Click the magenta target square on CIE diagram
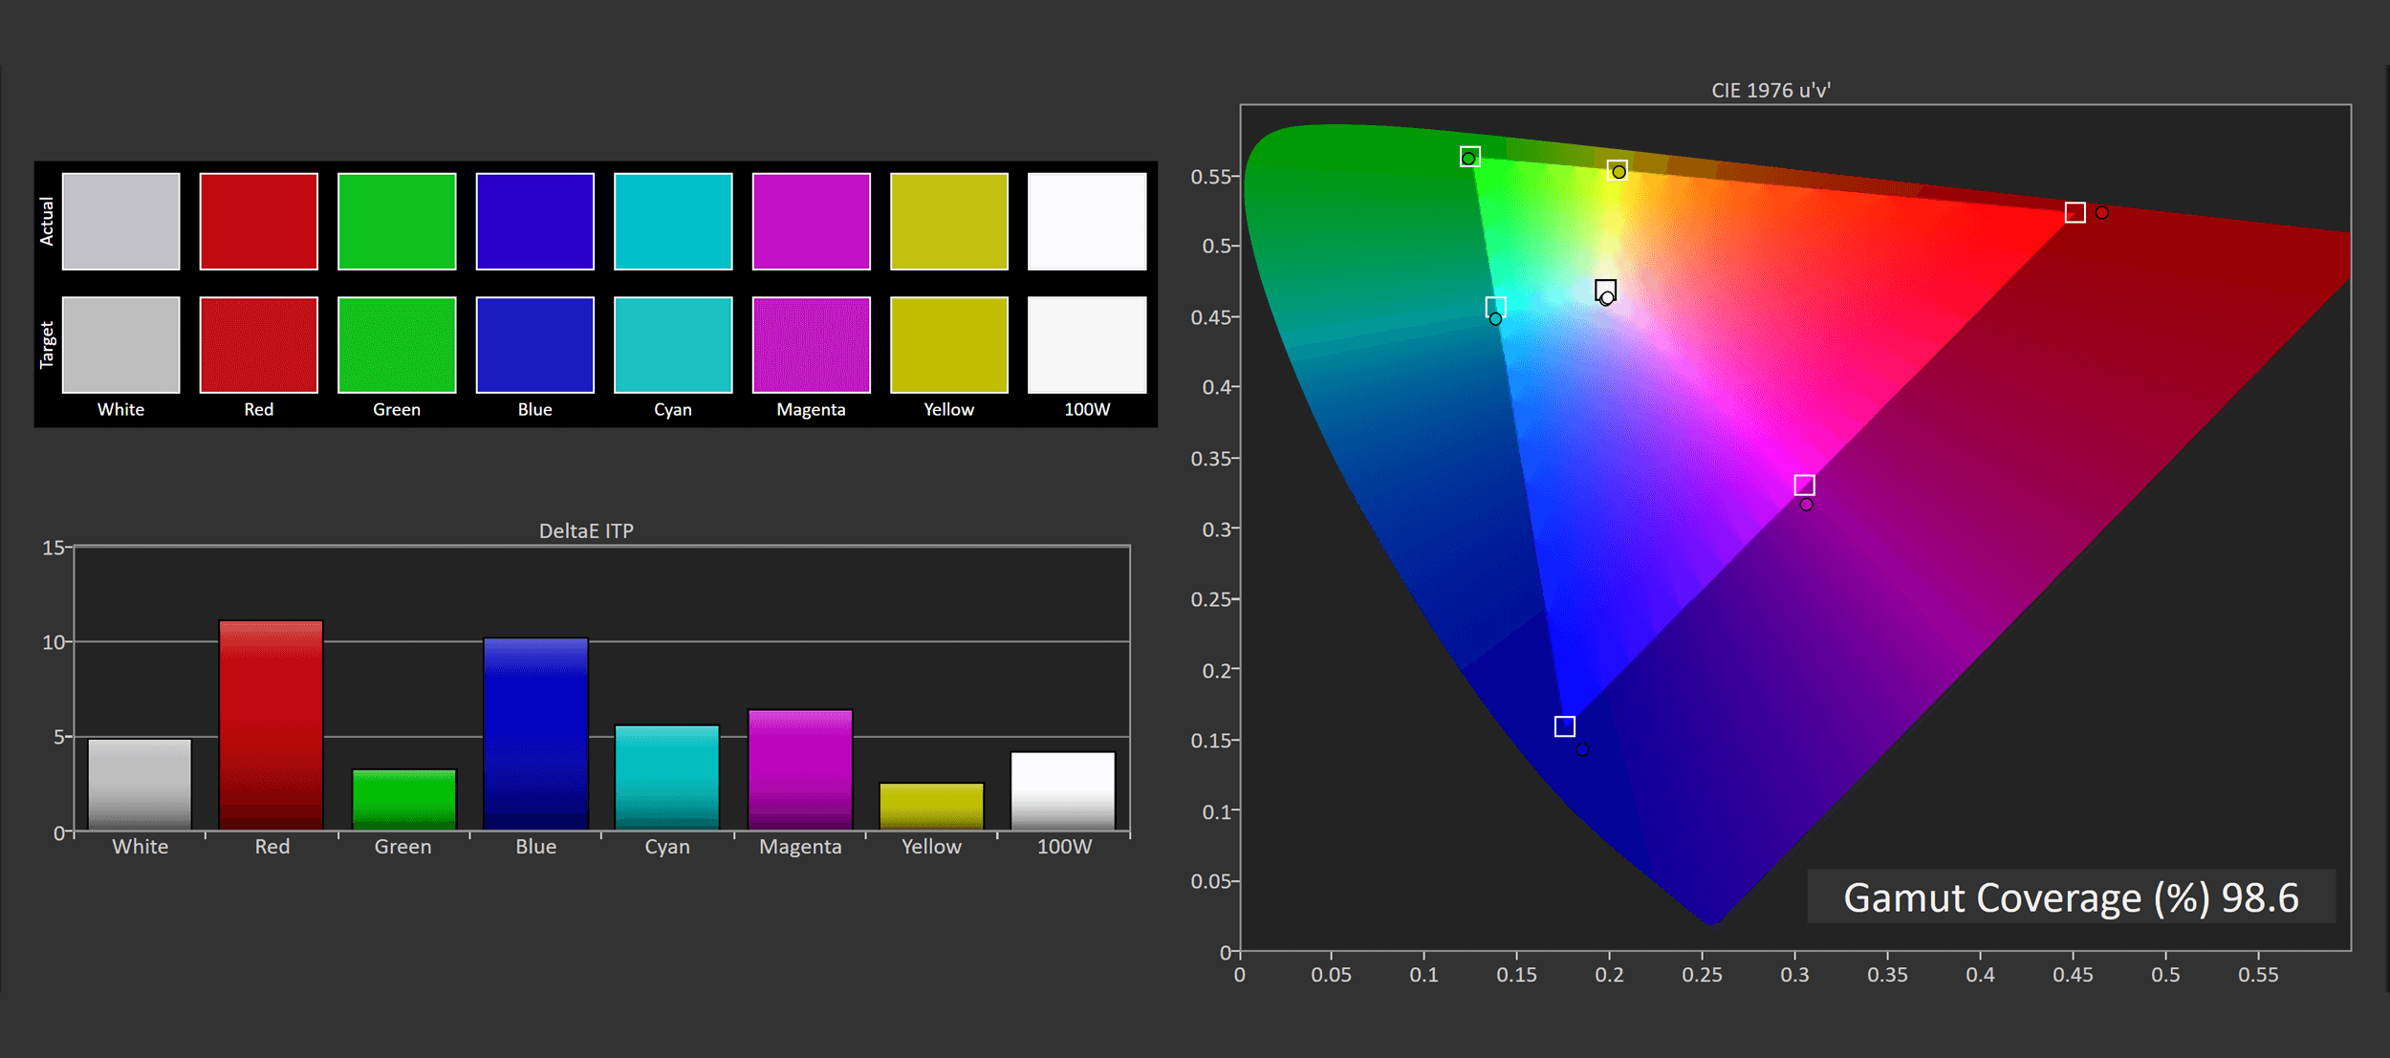The width and height of the screenshot is (2390, 1058). [1804, 486]
